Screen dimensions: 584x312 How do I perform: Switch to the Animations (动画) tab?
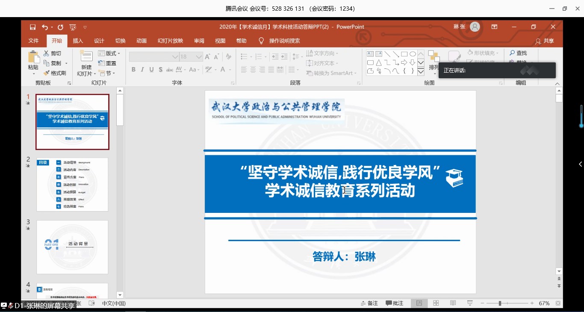(x=142, y=41)
